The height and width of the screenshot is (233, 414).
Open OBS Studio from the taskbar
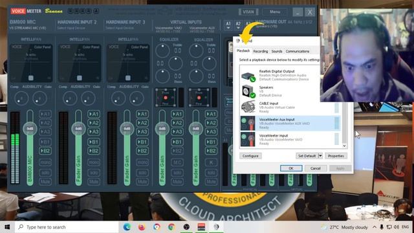(x=186, y=227)
